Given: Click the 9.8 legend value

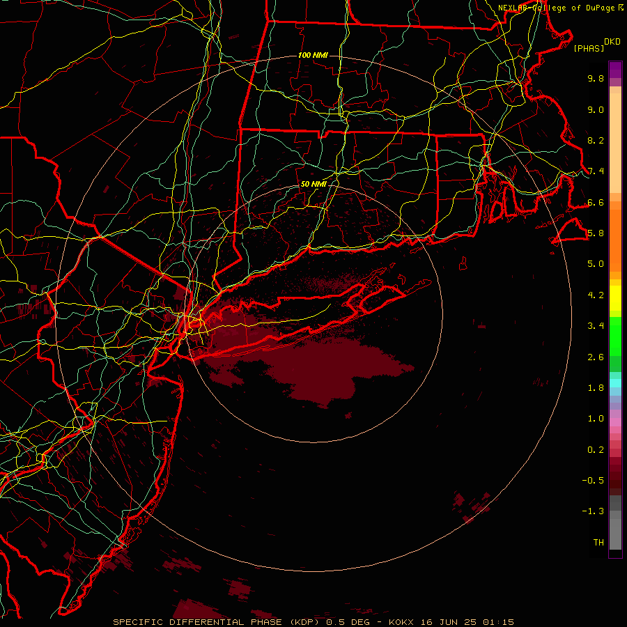Looking at the screenshot, I should [596, 78].
